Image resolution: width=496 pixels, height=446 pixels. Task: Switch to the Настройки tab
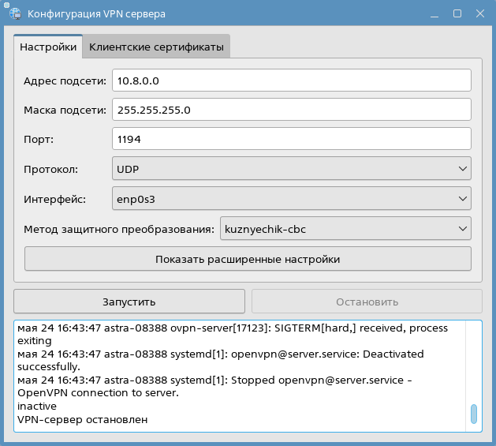coord(48,47)
